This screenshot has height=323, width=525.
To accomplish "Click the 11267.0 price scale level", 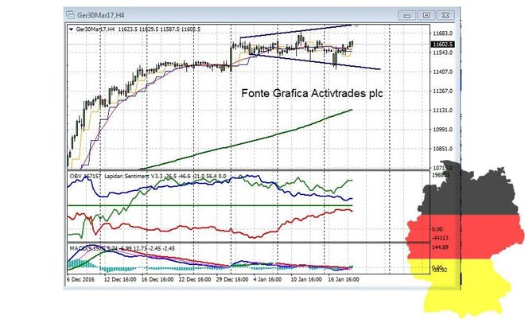I will tap(442, 91).
